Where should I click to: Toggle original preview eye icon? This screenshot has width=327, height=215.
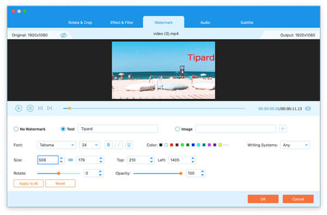[x=64, y=35]
